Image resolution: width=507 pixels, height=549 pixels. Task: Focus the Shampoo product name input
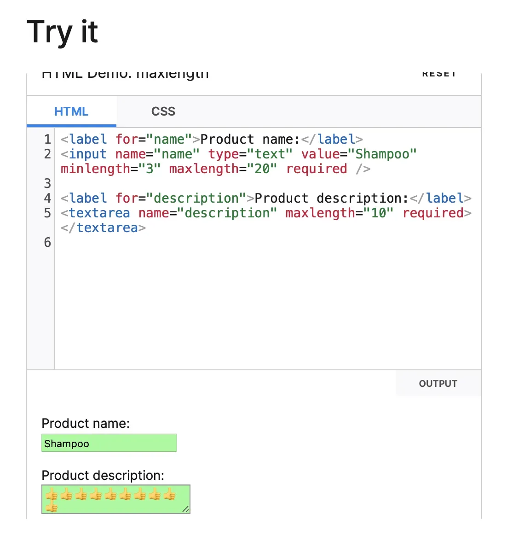(x=109, y=444)
